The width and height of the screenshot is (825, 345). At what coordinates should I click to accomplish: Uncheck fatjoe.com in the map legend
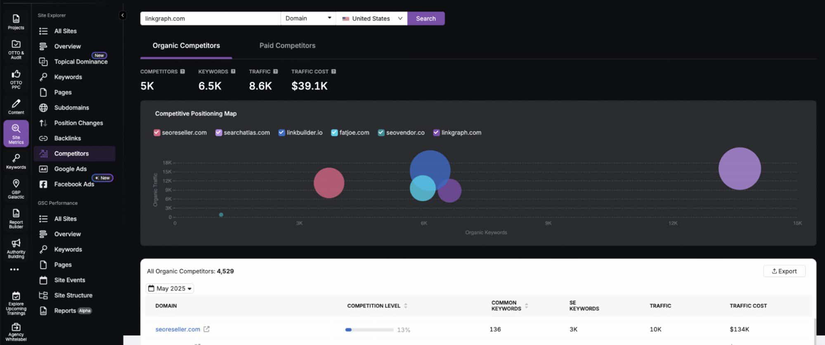pos(334,132)
